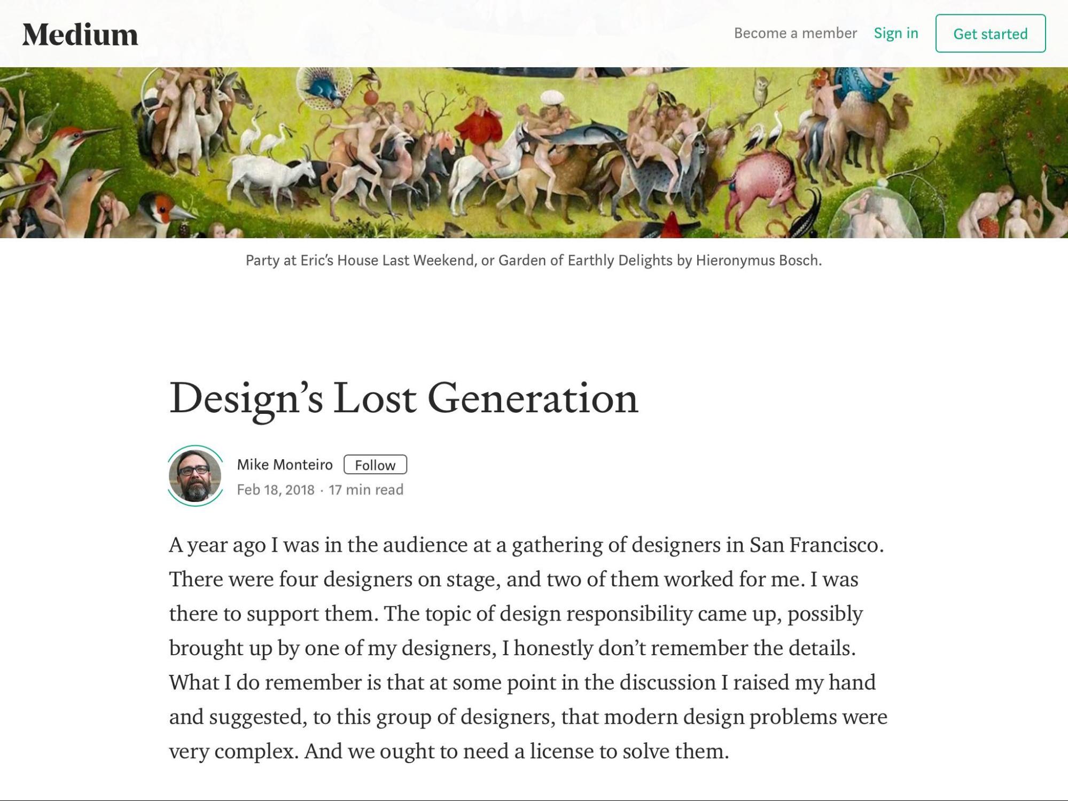Click the 17 min read label
1068x801 pixels.
366,490
